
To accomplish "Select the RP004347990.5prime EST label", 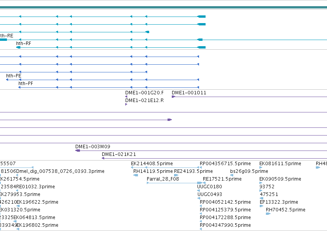I will [225, 225].
